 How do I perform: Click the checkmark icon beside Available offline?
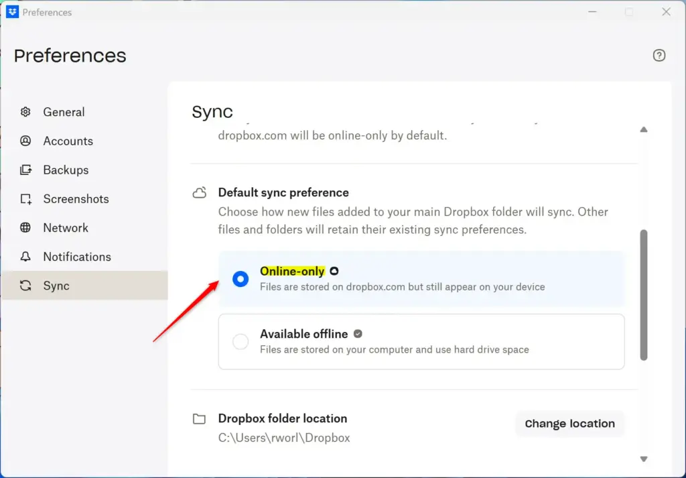coord(358,334)
